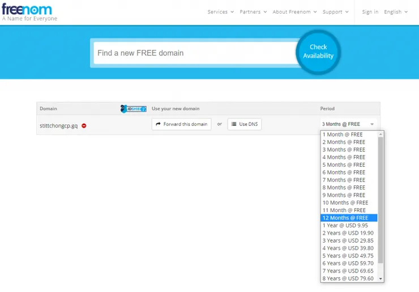
Task: Click the Check Availability button
Action: 318,52
